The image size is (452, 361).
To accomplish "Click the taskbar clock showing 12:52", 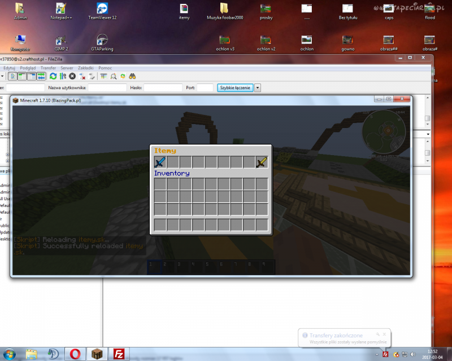I will pyautogui.click(x=432, y=354).
